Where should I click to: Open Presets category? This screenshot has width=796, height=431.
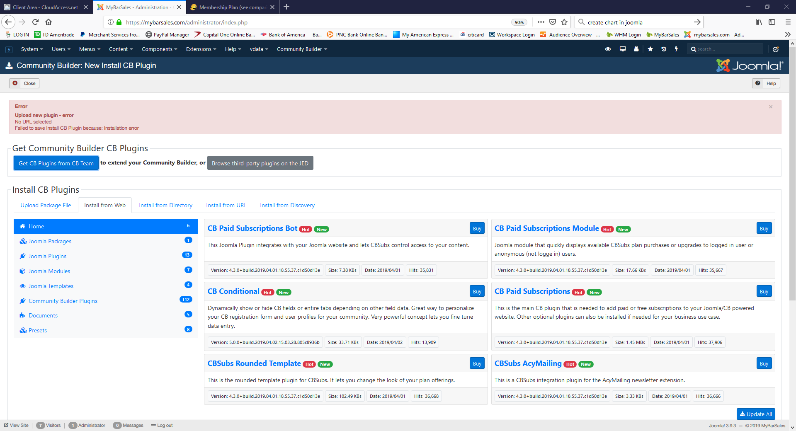pos(106,330)
